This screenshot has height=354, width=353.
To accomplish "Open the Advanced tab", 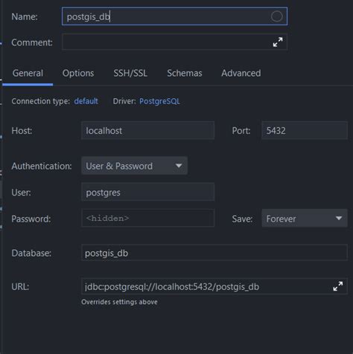I will [241, 73].
